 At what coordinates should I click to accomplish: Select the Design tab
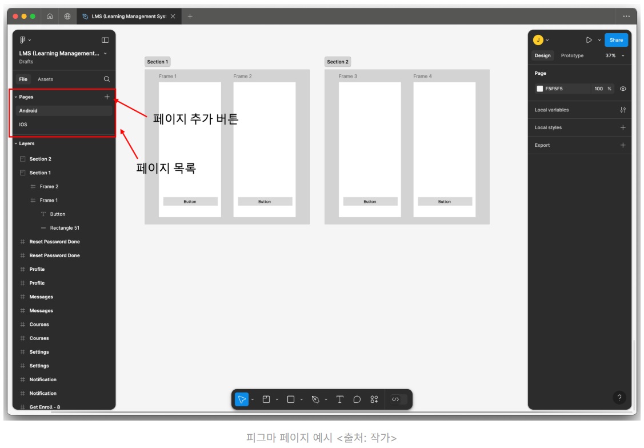tap(542, 55)
